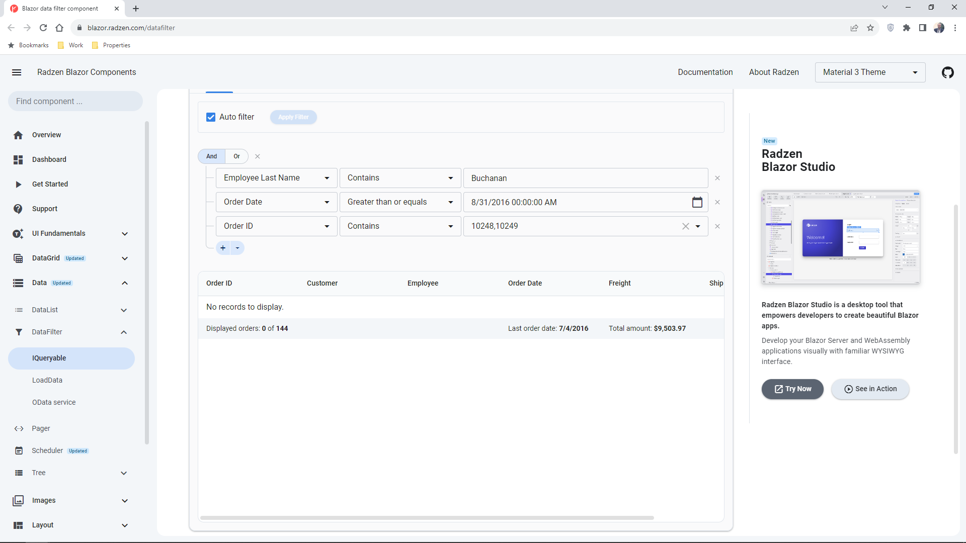
Task: Remove the And/Or filter group
Action: coord(258,156)
